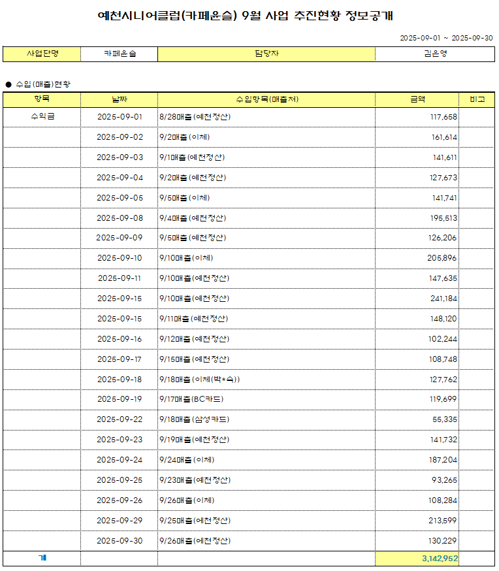
Task: Click the 금액 column header
Action: pos(417,99)
